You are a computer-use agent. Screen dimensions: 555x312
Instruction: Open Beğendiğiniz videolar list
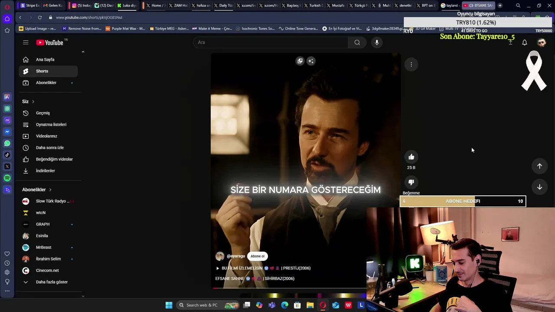[x=48, y=159]
